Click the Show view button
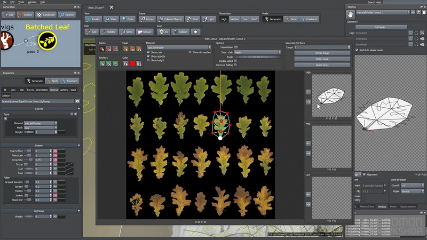The image size is (427, 240). [111, 19]
